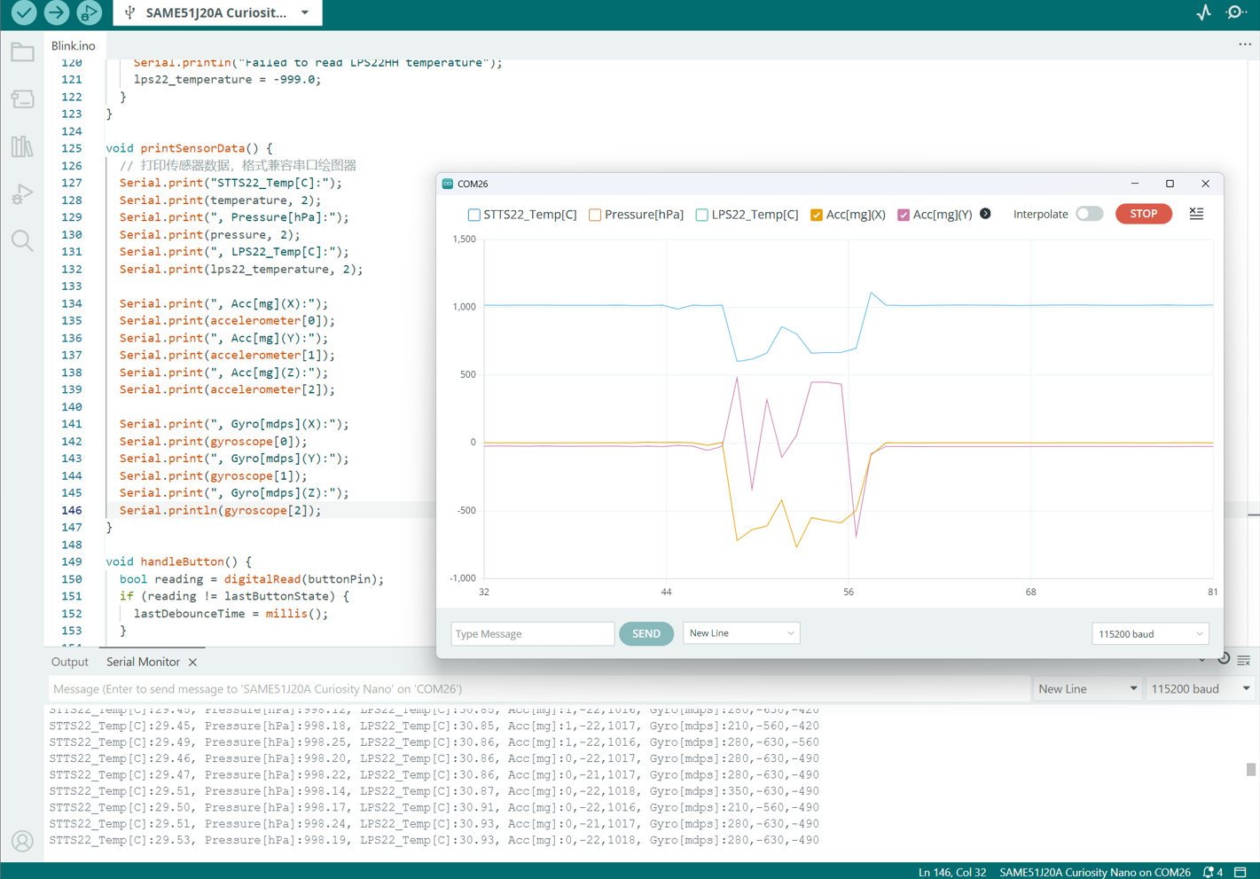Open the Boards Manager in the sidebar
This screenshot has width=1260, height=879.
coord(22,99)
